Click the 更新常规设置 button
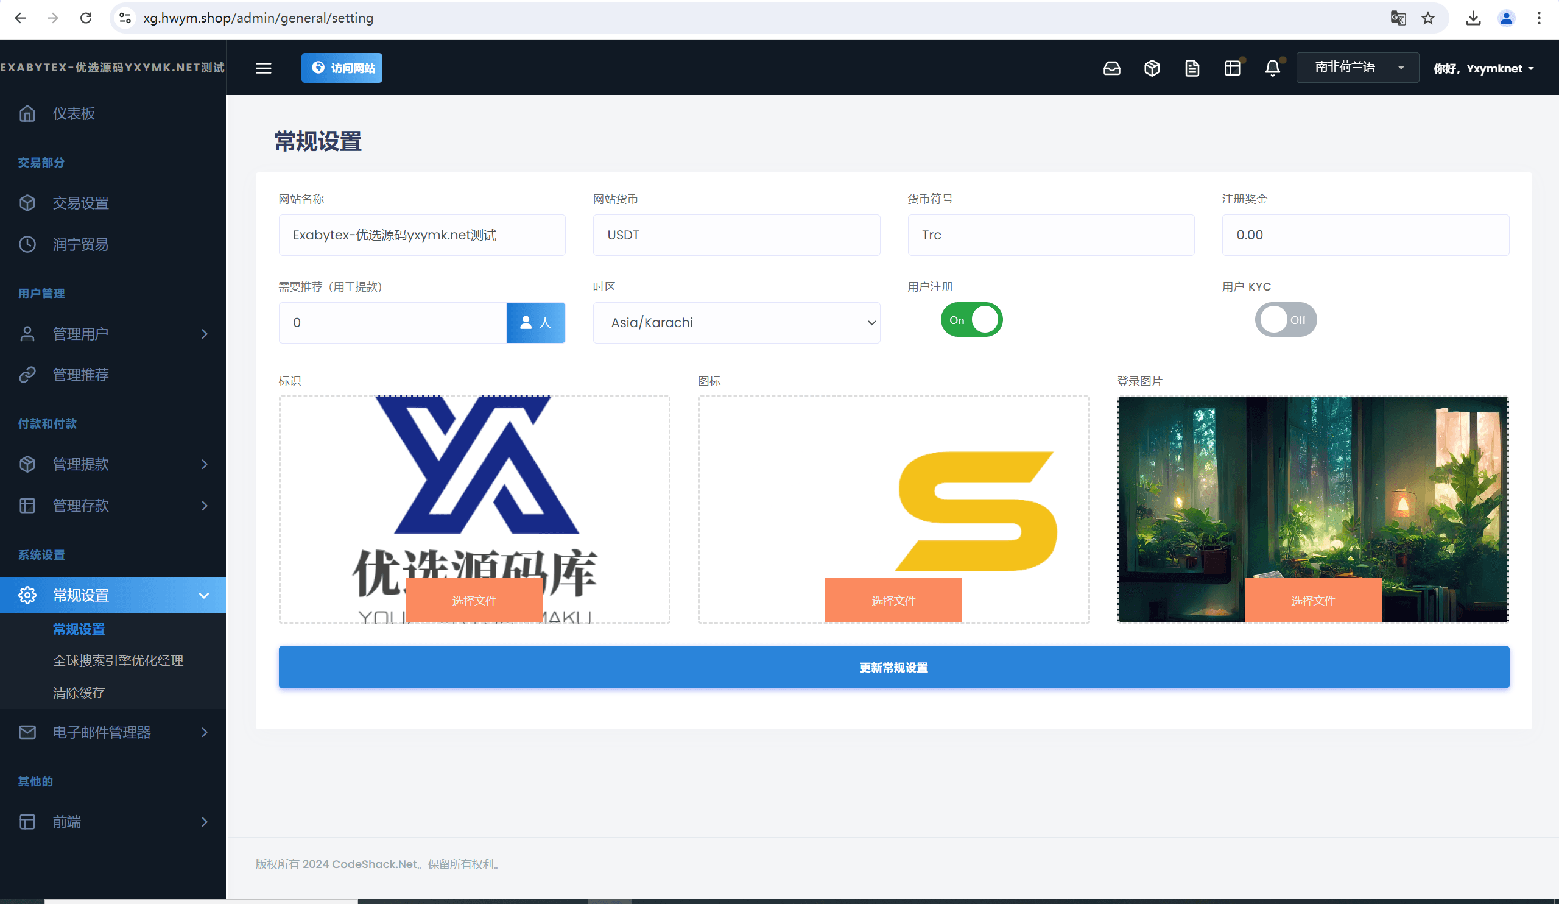 893,667
